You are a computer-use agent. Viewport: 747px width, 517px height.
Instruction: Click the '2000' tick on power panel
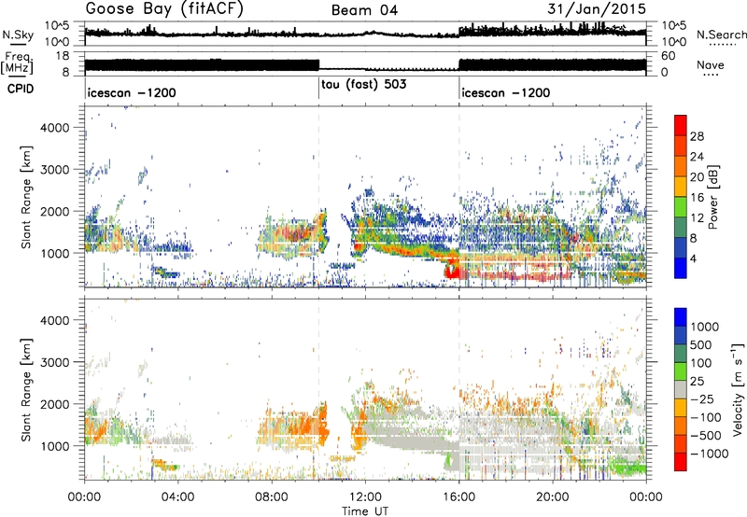[x=54, y=211]
